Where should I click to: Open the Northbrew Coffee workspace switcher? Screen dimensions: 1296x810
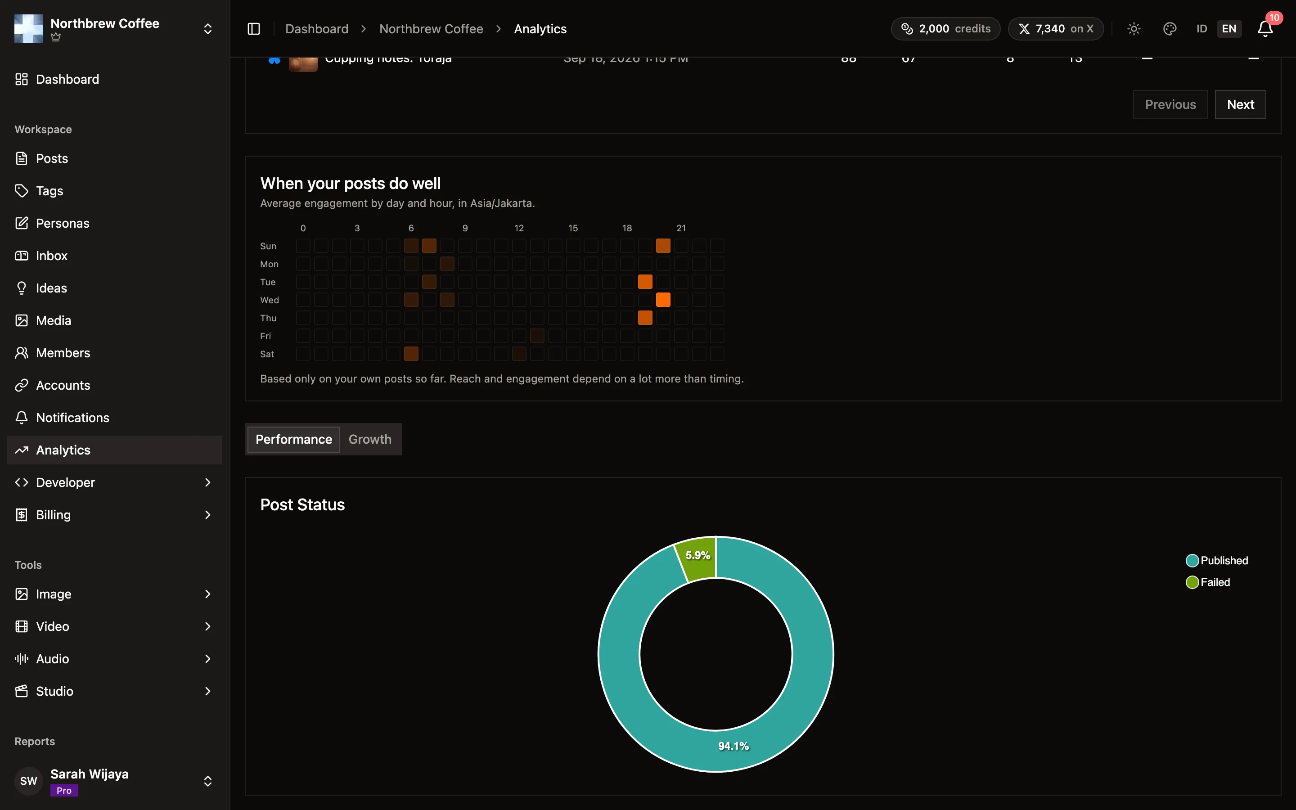[115, 29]
